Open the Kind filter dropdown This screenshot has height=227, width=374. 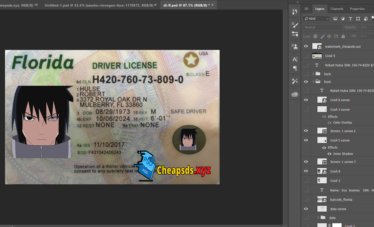point(316,19)
